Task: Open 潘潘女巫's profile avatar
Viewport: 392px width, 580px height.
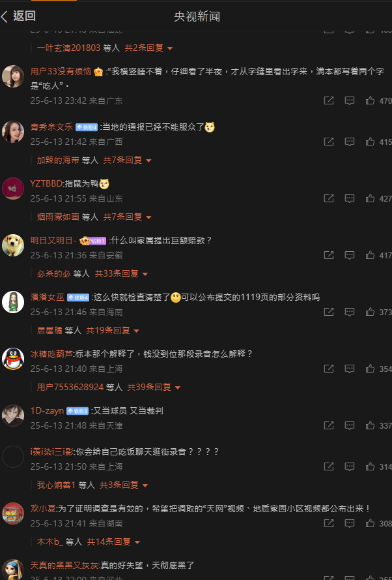Action: [13, 302]
